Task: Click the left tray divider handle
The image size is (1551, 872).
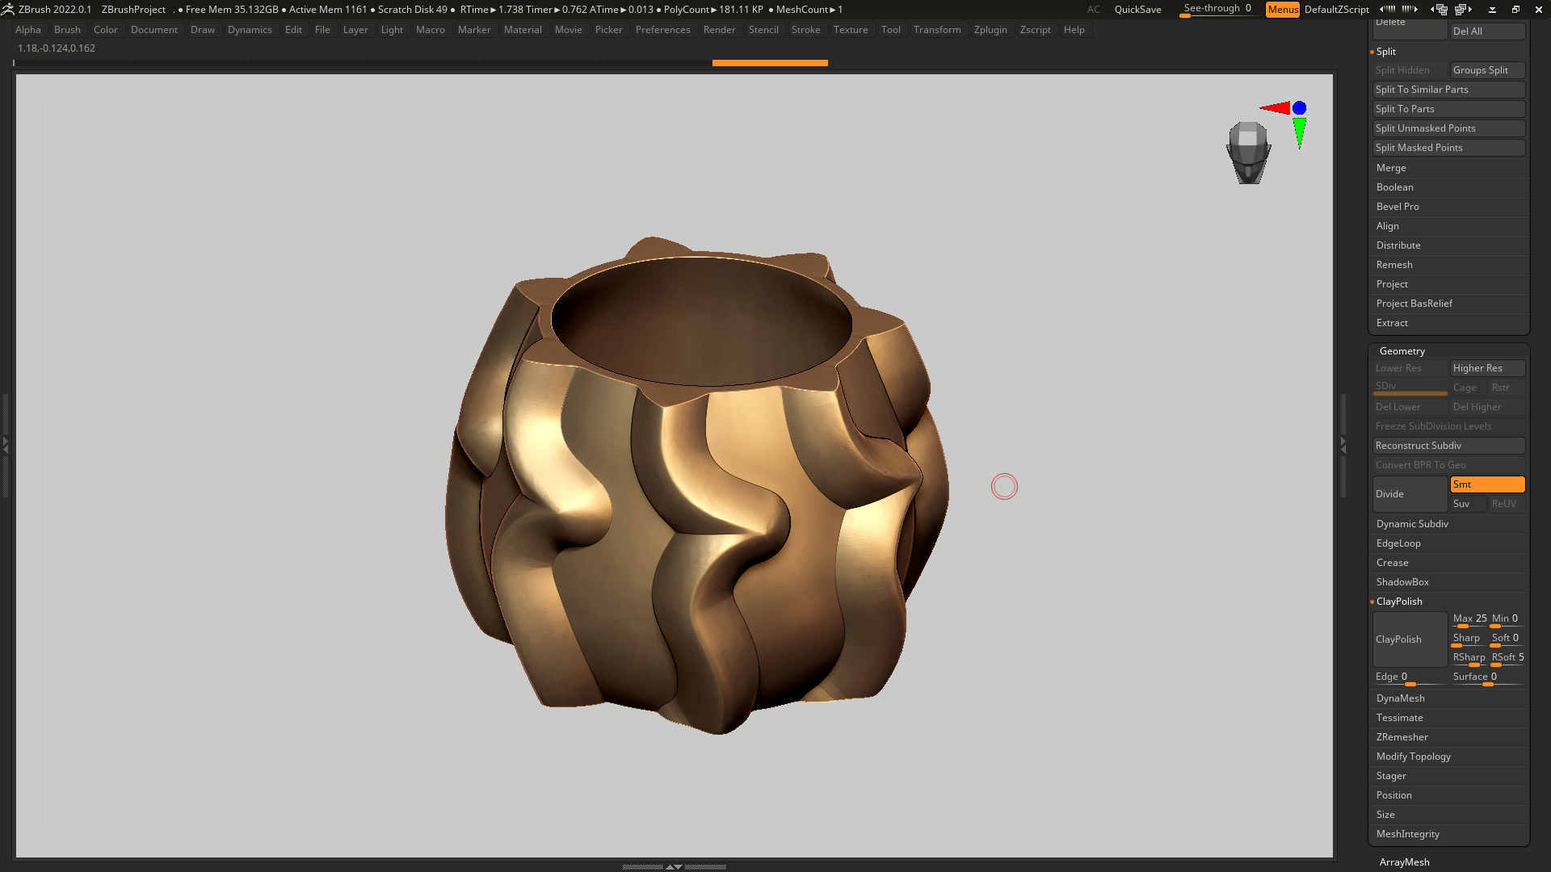Action: [5, 444]
